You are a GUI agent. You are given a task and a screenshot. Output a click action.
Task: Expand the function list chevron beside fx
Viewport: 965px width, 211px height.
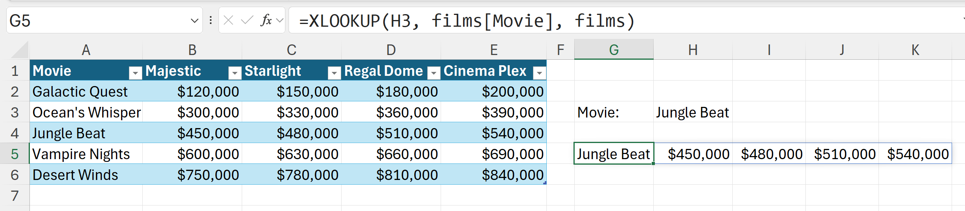coord(280,20)
